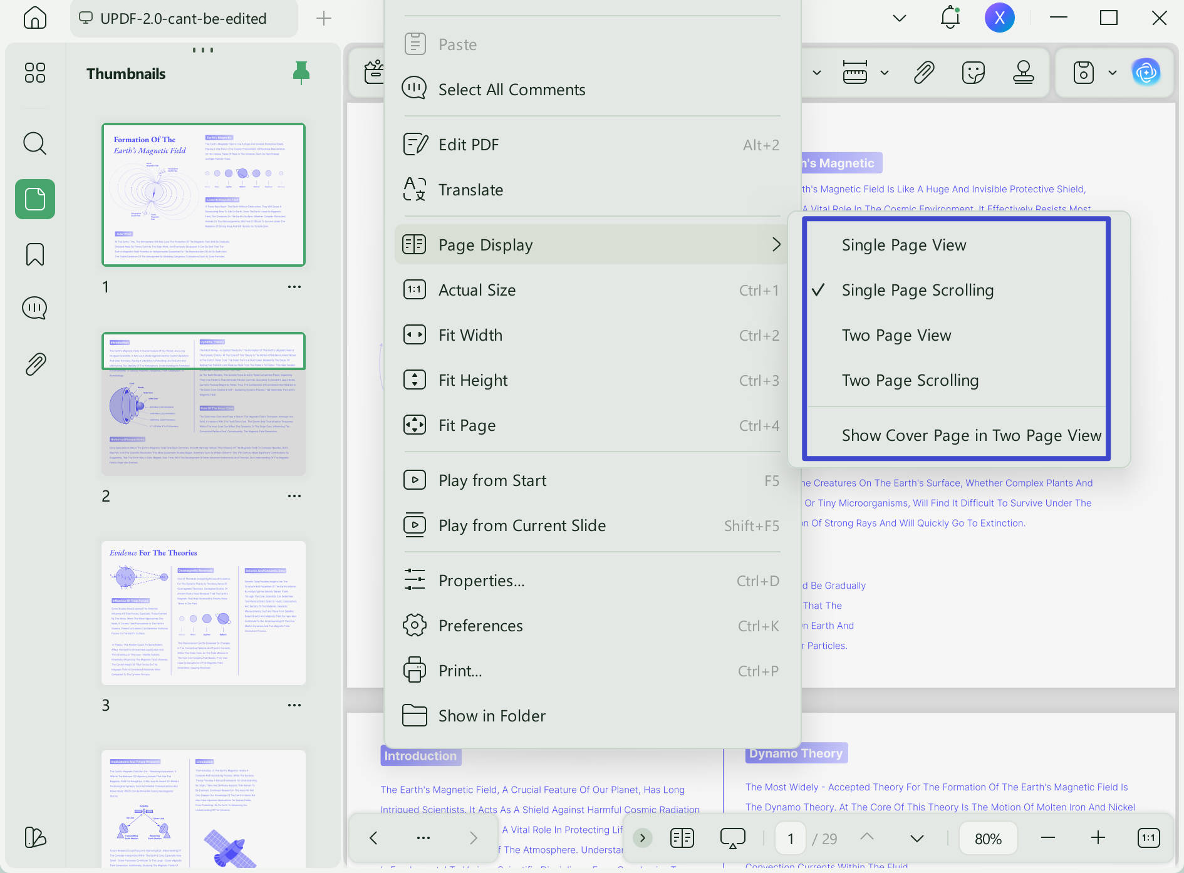1184x873 pixels.
Task: Open the bookmarks panel icon
Action: 35,254
